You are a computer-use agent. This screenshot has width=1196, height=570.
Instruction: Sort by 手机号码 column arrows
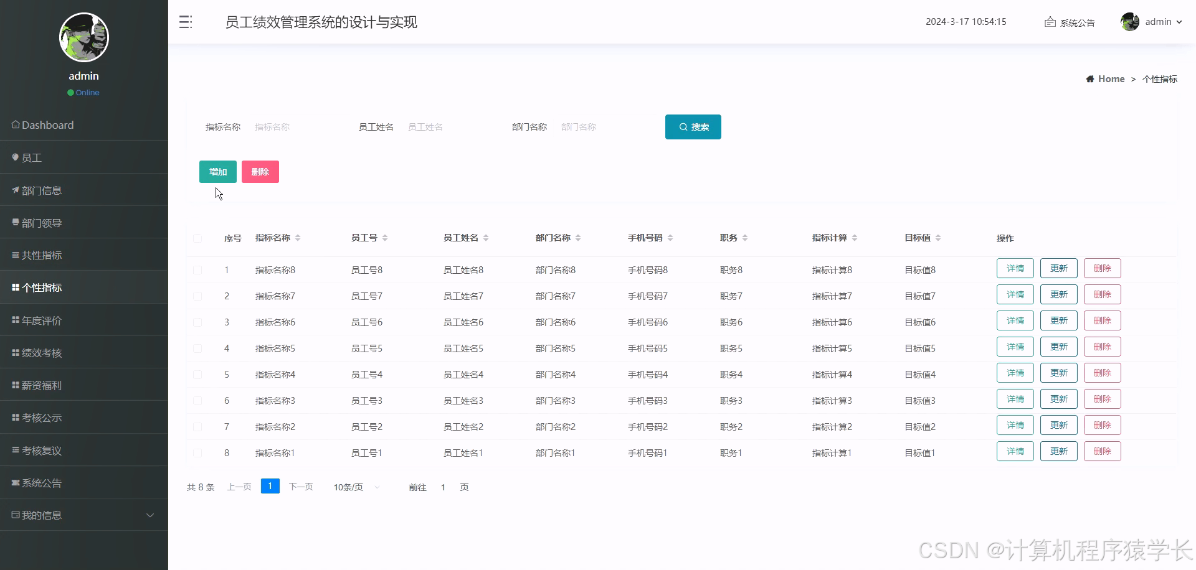670,238
